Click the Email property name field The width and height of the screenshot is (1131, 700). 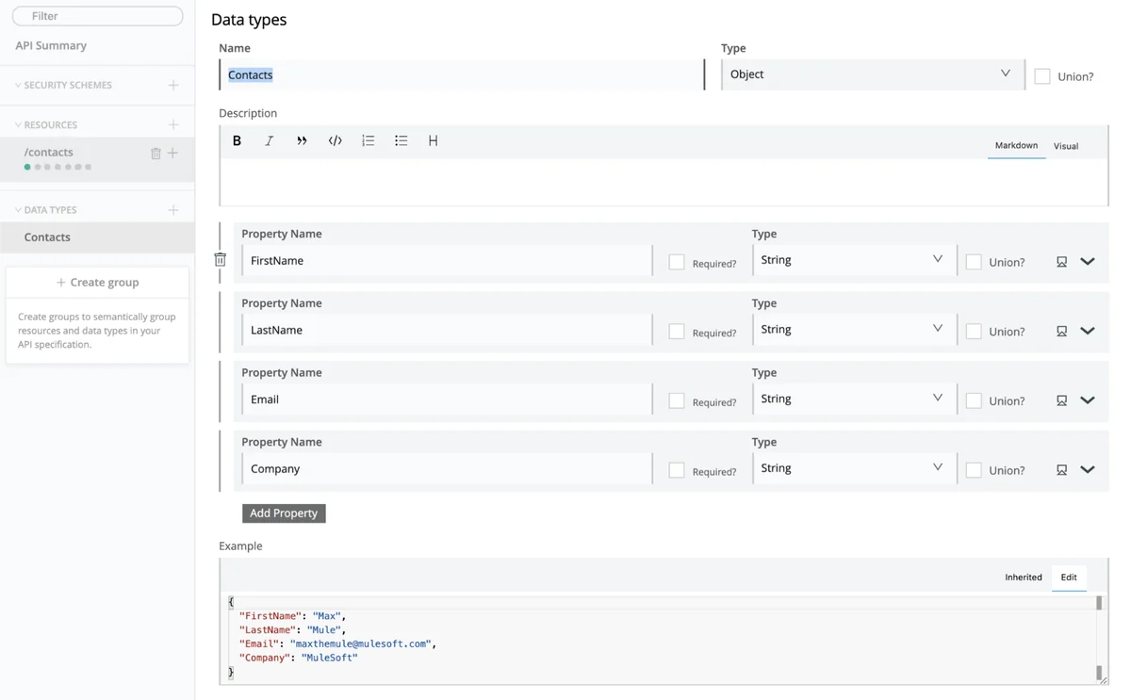[447, 399]
